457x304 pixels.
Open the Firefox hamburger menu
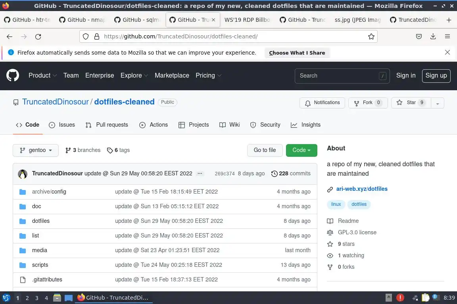(x=447, y=36)
